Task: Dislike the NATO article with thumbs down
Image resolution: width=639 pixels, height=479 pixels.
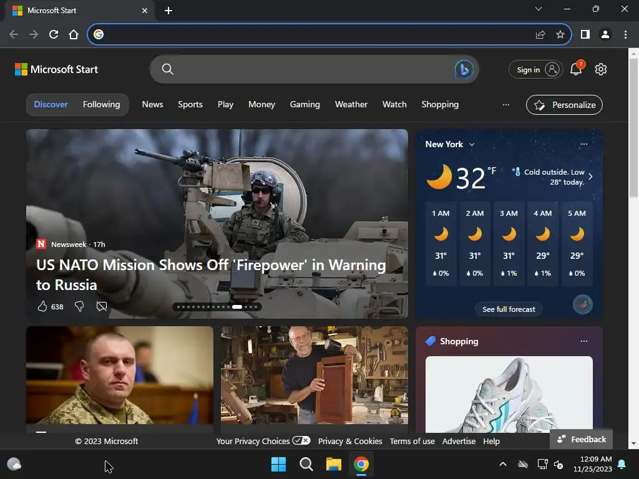Action: click(79, 306)
